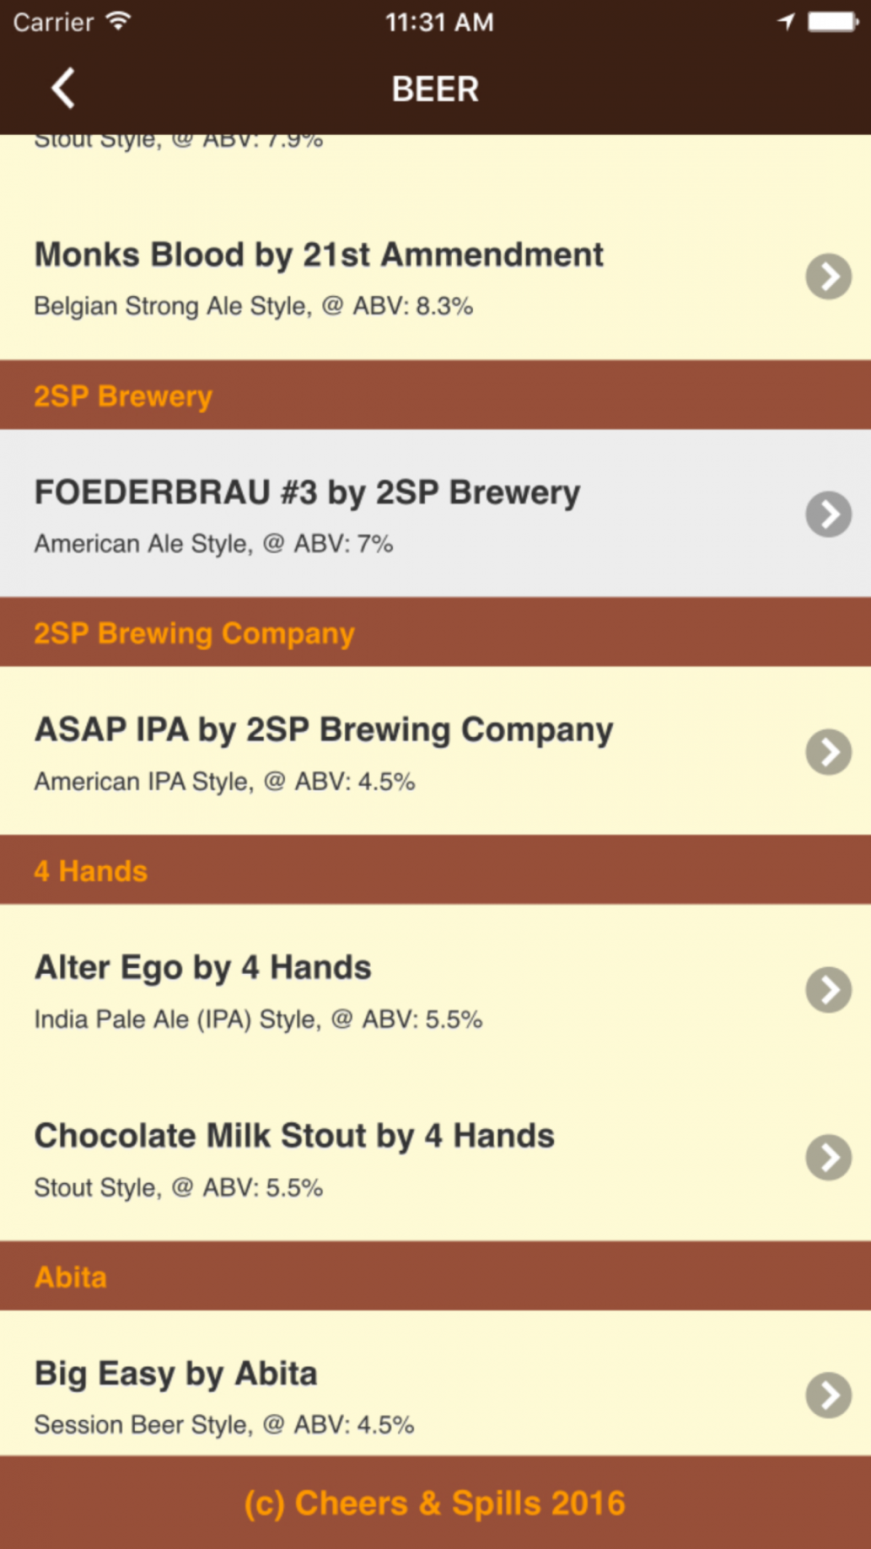871x1549 pixels.
Task: Tap the battery indicator icon
Action: point(834,22)
